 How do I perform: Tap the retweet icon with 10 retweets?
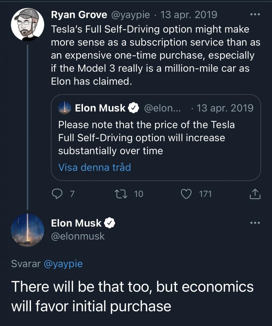pos(121,194)
